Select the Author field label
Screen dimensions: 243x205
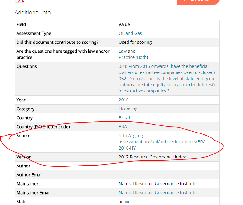coord(23,166)
